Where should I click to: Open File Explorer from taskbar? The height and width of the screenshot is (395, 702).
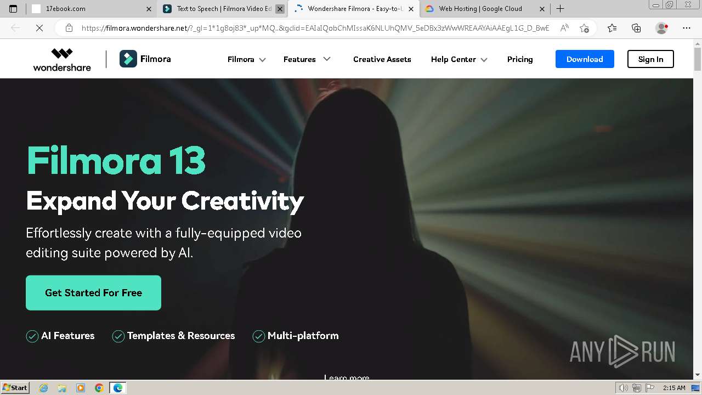coord(62,388)
